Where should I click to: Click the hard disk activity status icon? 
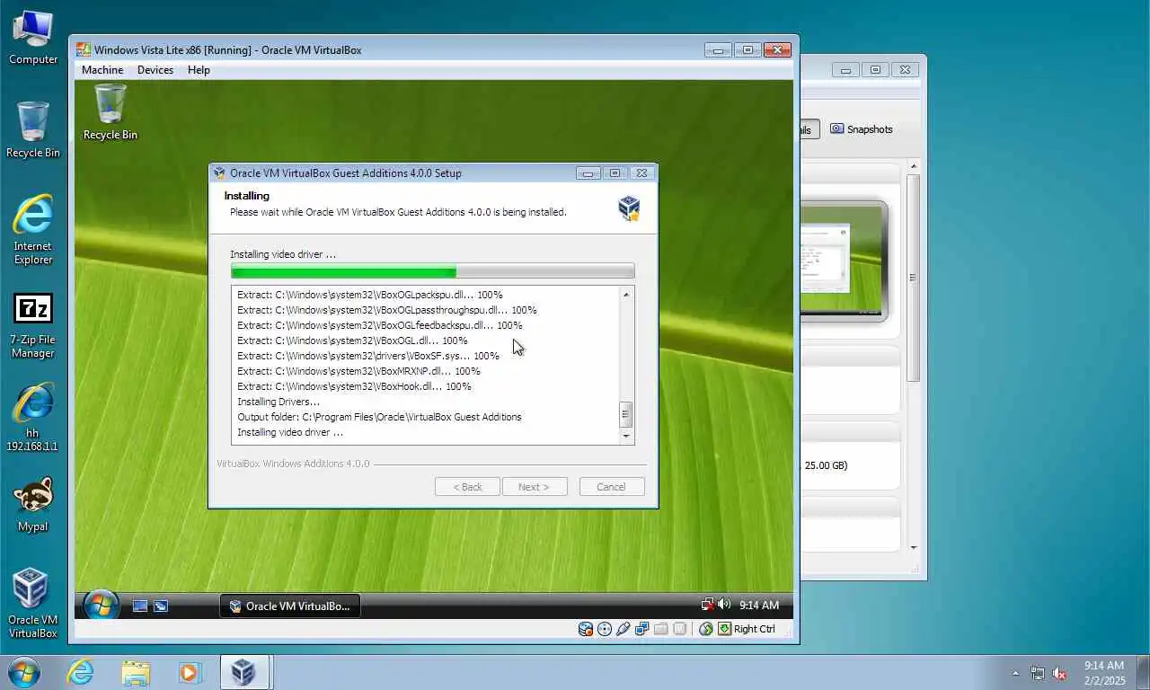(586, 629)
